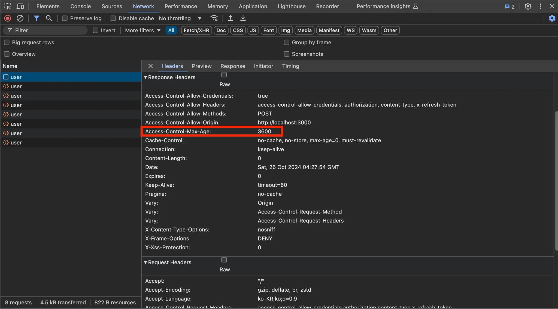Toggle device toolbar icon

[x=20, y=6]
